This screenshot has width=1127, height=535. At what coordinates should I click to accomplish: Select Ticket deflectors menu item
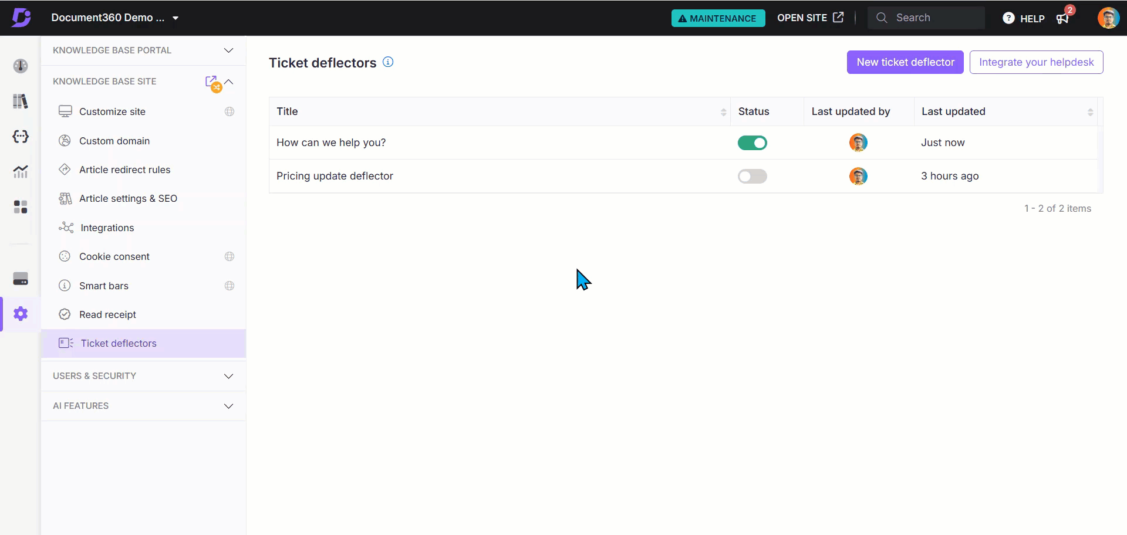pos(143,343)
